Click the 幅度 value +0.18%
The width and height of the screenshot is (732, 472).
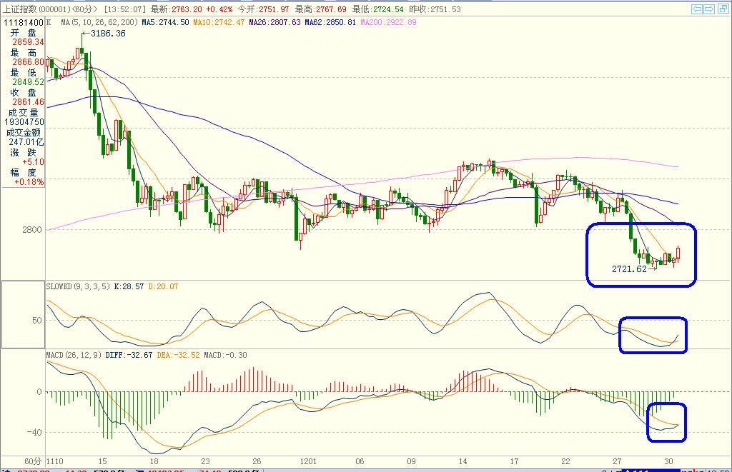coord(29,182)
